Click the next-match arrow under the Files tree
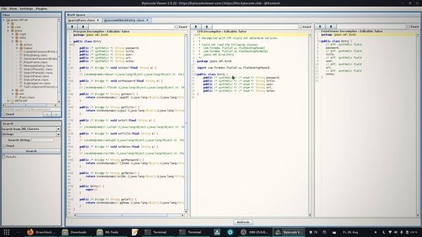The image size is (422, 237). click(x=56, y=114)
